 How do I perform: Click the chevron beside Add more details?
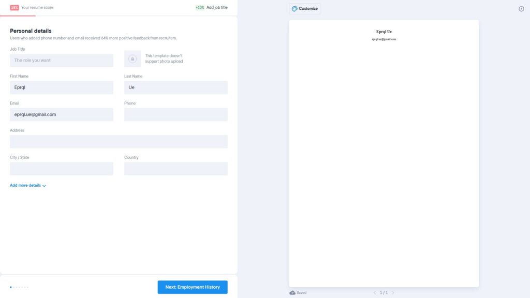(x=45, y=186)
